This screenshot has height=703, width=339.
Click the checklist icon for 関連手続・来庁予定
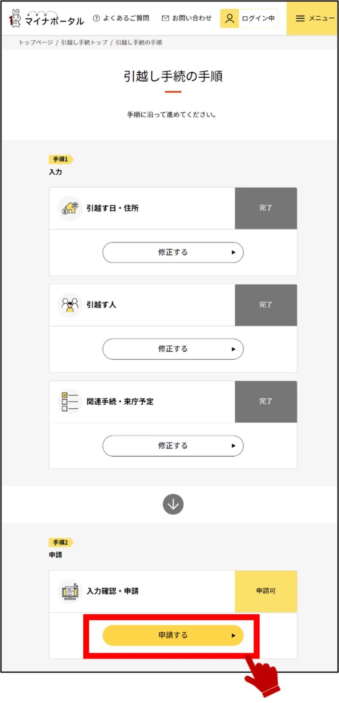tap(70, 401)
